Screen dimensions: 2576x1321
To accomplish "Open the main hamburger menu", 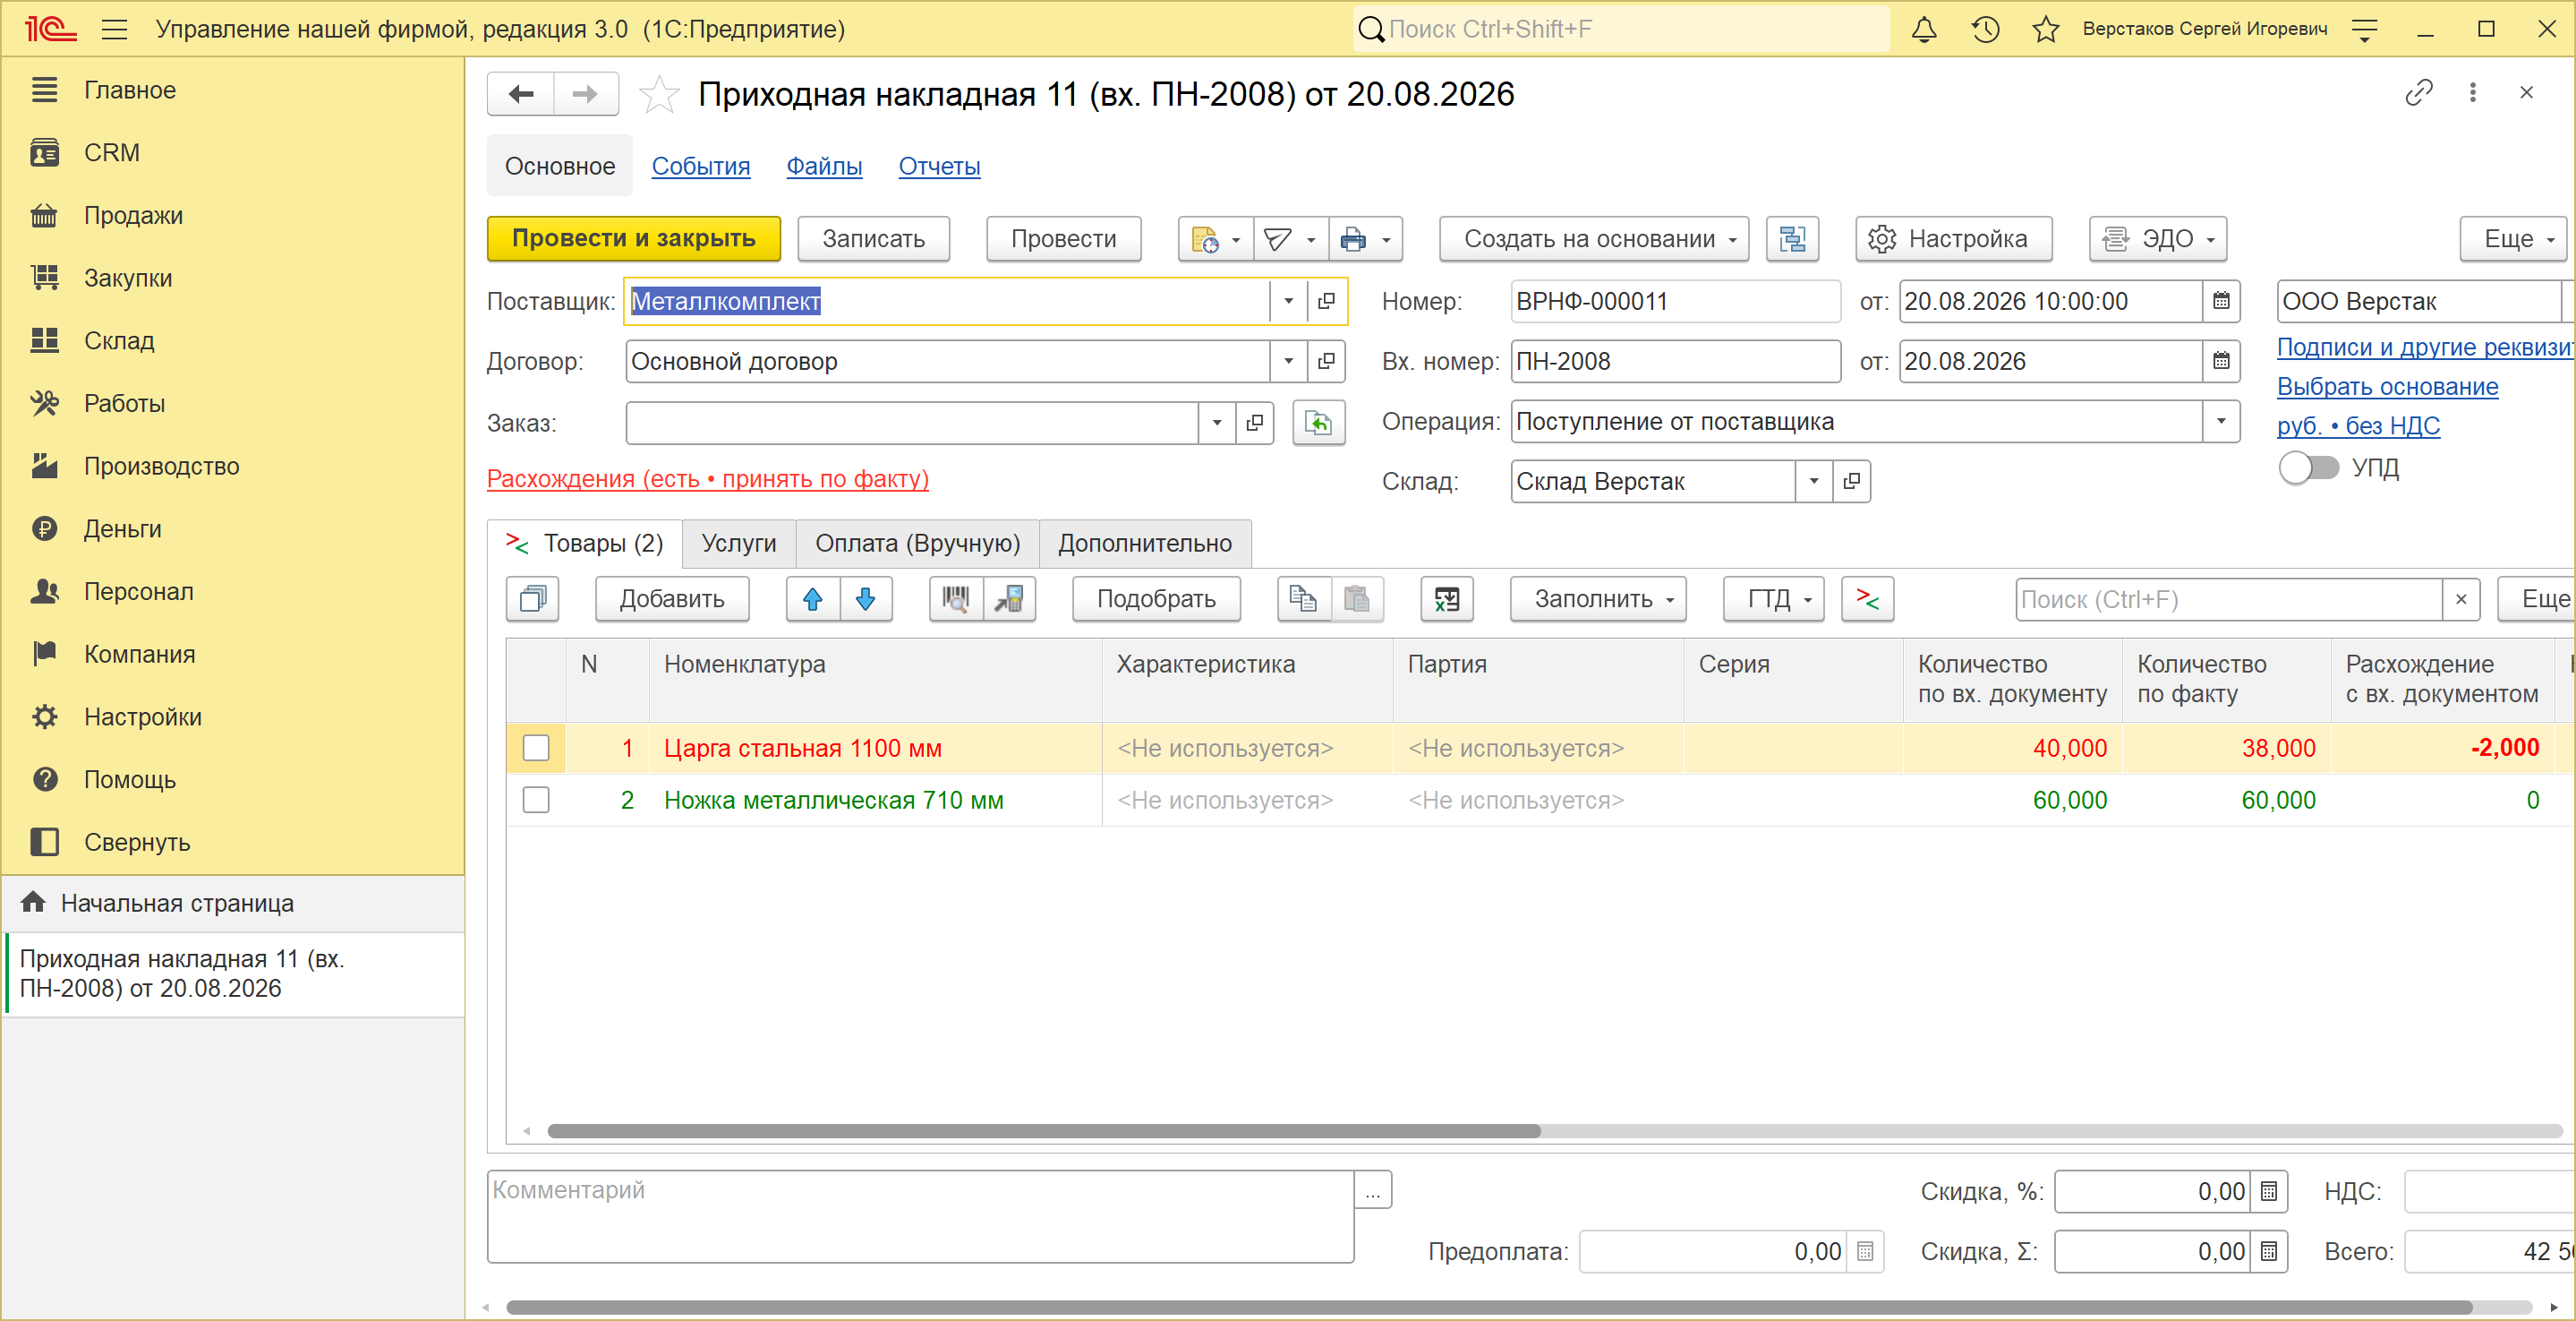I will point(115,29).
